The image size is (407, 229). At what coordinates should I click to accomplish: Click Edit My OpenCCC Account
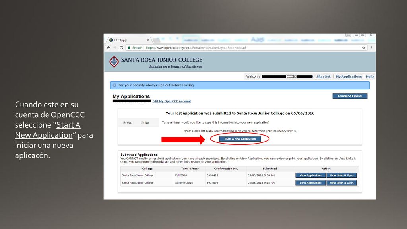pyautogui.click(x=172, y=101)
